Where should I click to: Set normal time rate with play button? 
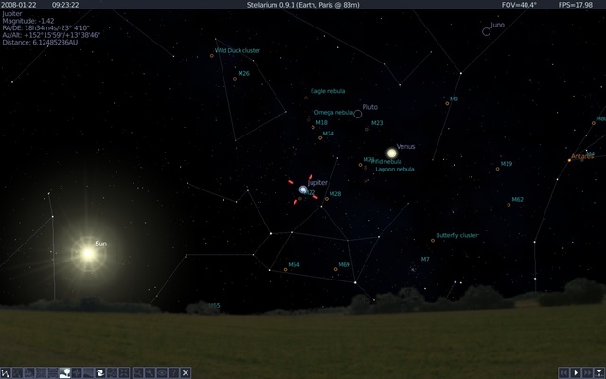[576, 372]
